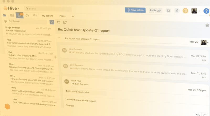The image size is (210, 116).
Task: Open Pooja Hoffman's Friday's Presentation email
Action: pos(29,31)
